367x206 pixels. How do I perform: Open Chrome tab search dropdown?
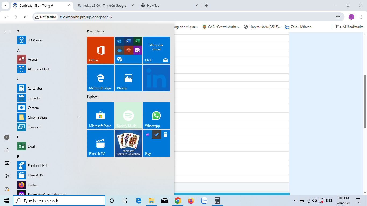(5, 5)
